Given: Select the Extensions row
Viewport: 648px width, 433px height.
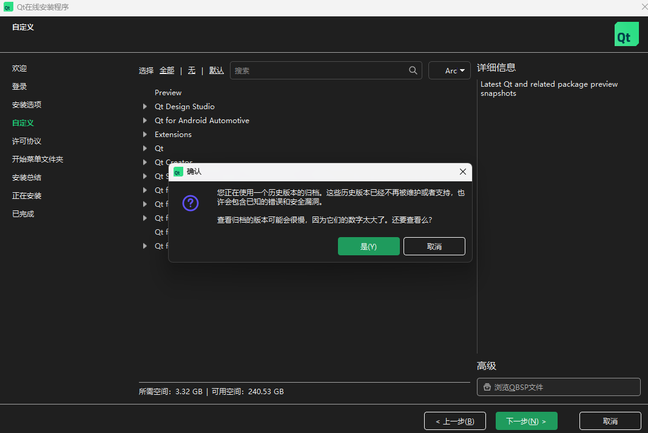Looking at the screenshot, I should coord(173,134).
